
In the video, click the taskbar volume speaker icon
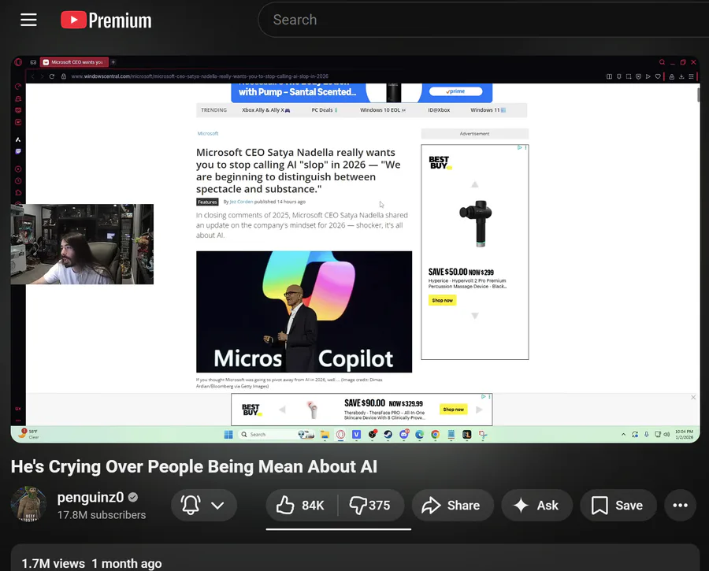tap(666, 435)
